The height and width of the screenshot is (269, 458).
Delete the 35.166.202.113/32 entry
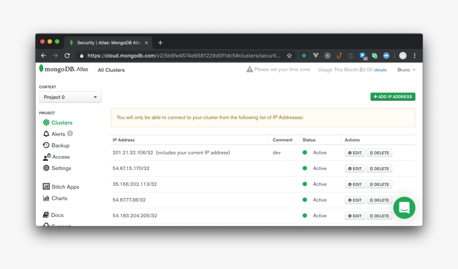click(x=379, y=184)
